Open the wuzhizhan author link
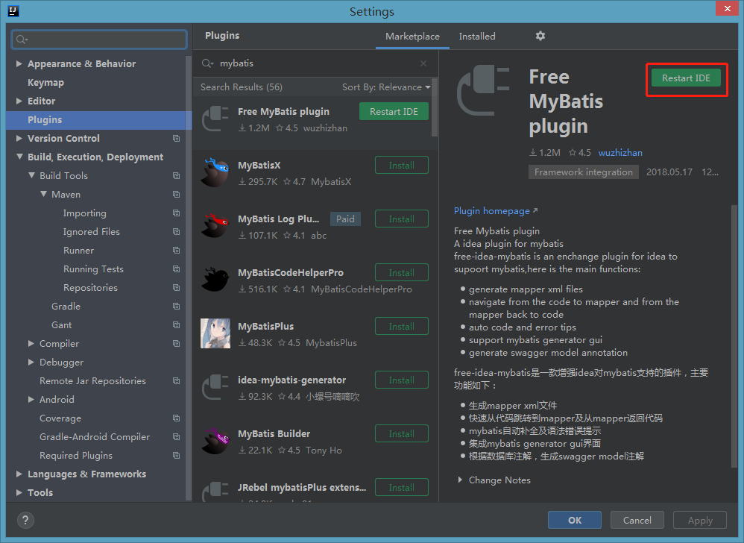Screen dimensions: 744x543 (620, 153)
